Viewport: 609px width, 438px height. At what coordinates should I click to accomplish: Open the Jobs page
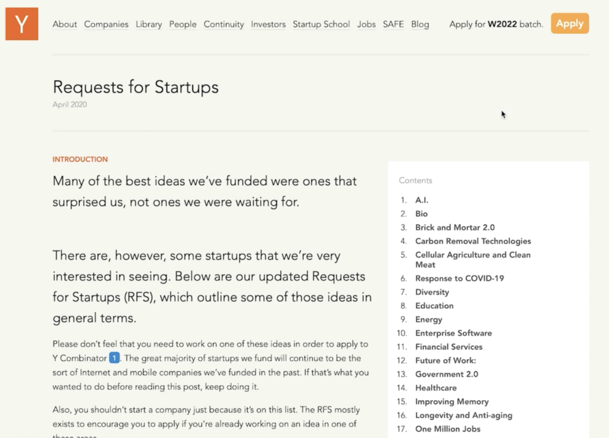click(366, 24)
